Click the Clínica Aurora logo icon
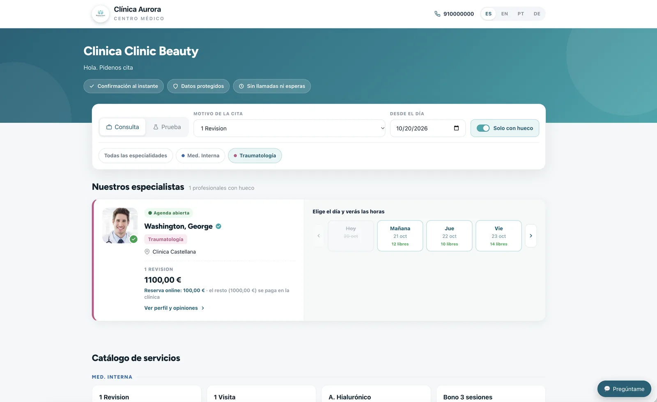The width and height of the screenshot is (657, 402). click(101, 14)
